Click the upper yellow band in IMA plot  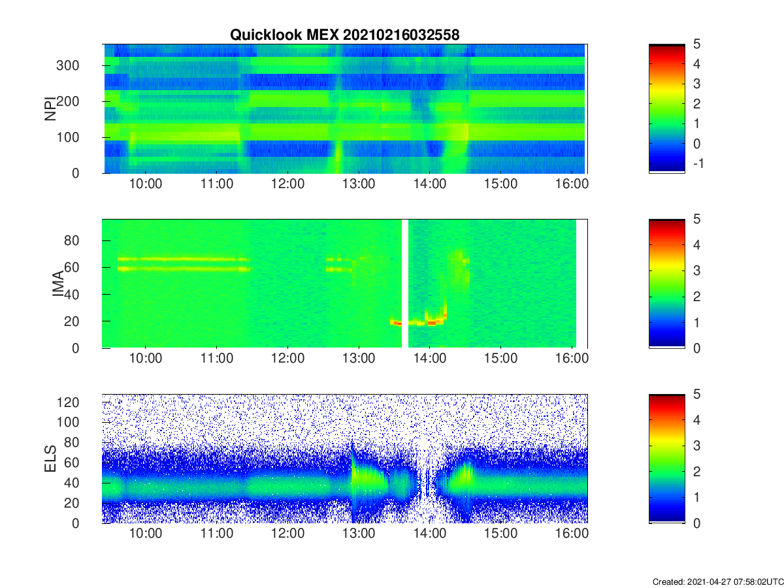tap(184, 259)
